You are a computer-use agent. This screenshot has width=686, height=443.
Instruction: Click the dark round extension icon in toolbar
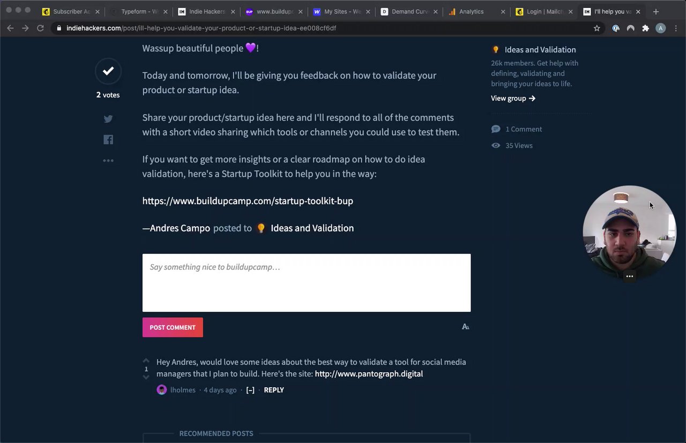click(x=631, y=28)
